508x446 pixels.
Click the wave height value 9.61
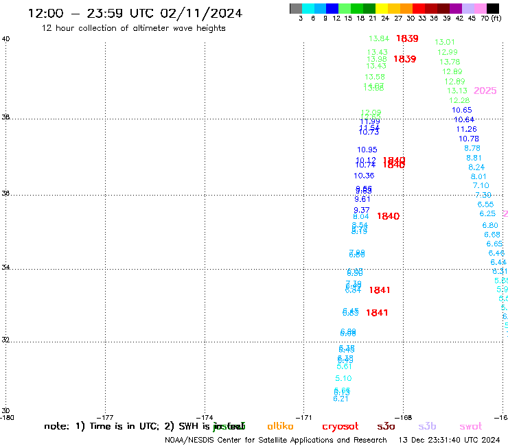362,200
